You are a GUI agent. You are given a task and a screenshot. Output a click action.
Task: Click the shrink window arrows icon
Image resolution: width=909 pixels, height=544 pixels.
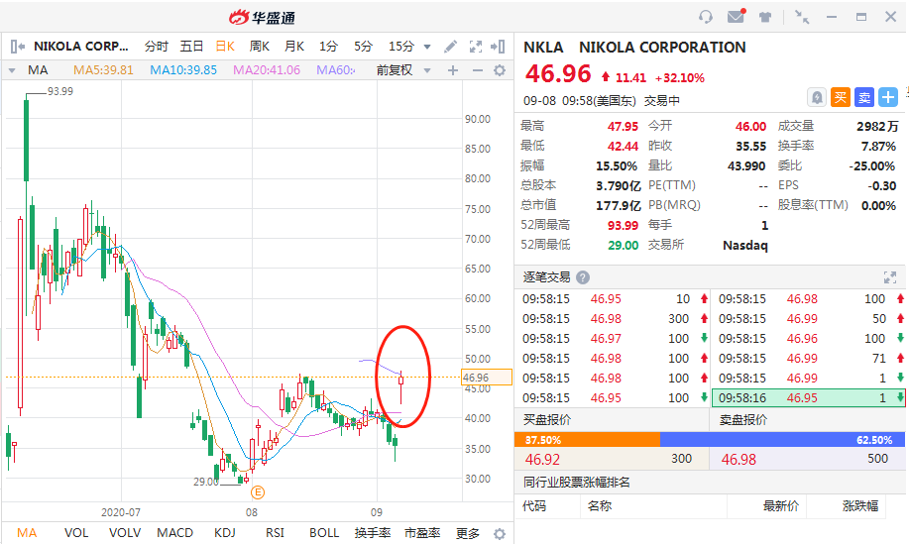[802, 17]
